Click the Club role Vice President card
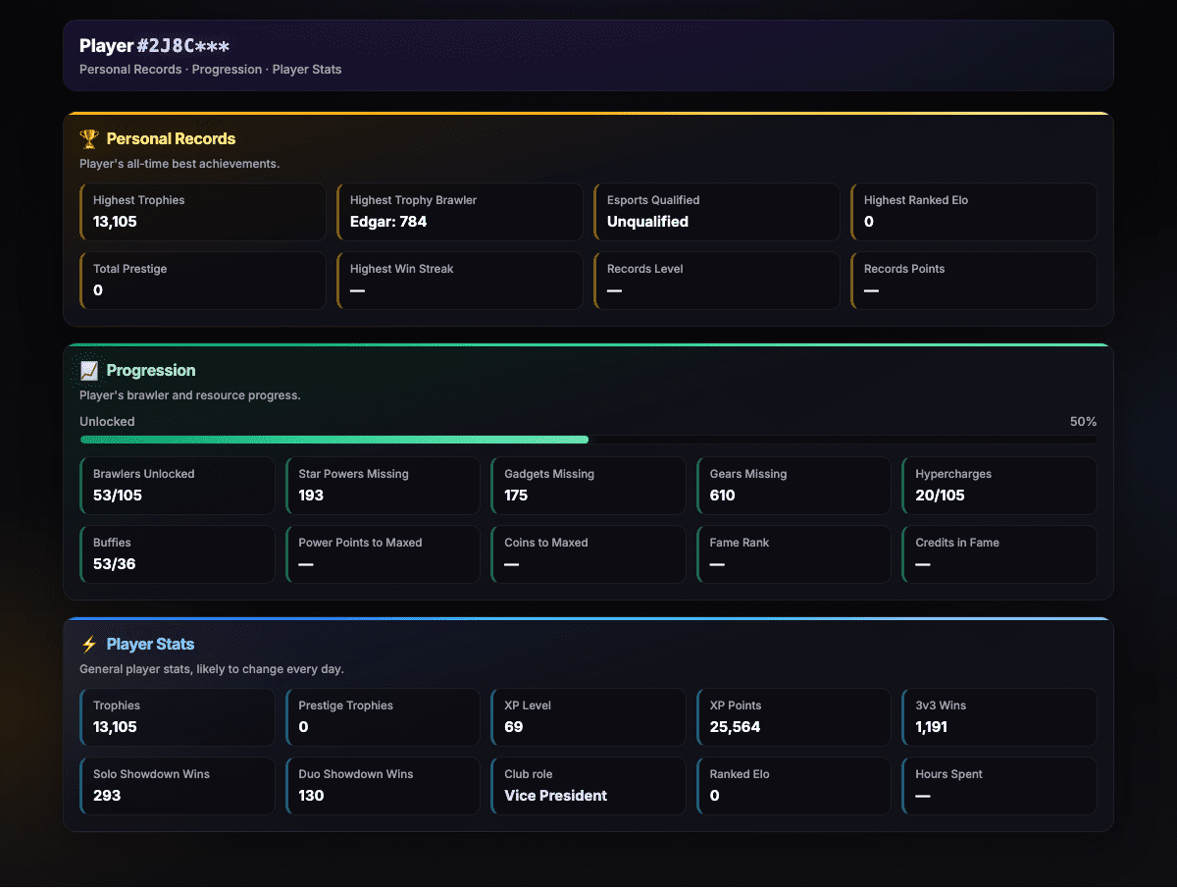1177x888 pixels. click(x=588, y=785)
